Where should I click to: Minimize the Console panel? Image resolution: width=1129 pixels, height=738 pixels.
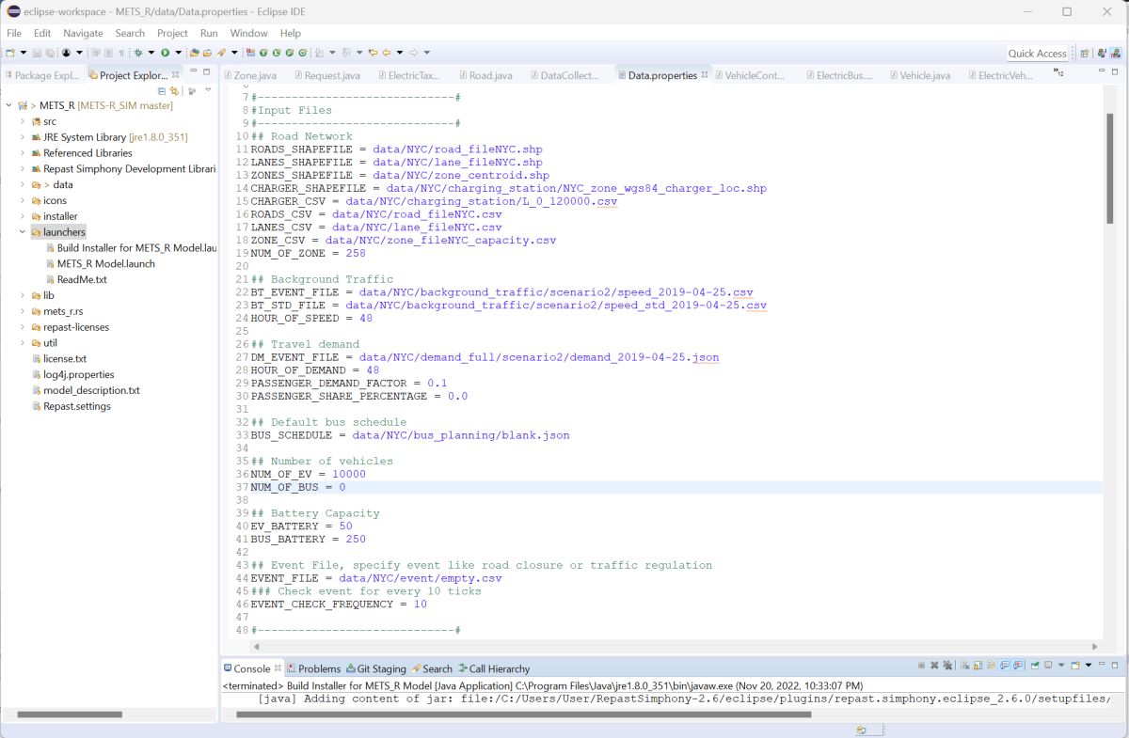click(1102, 665)
